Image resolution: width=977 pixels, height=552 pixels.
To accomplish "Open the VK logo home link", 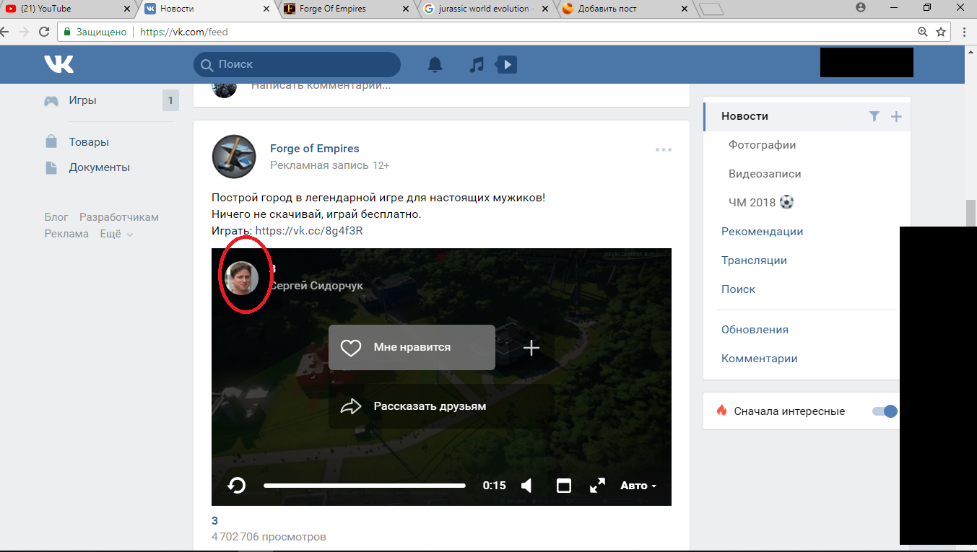I will [58, 64].
